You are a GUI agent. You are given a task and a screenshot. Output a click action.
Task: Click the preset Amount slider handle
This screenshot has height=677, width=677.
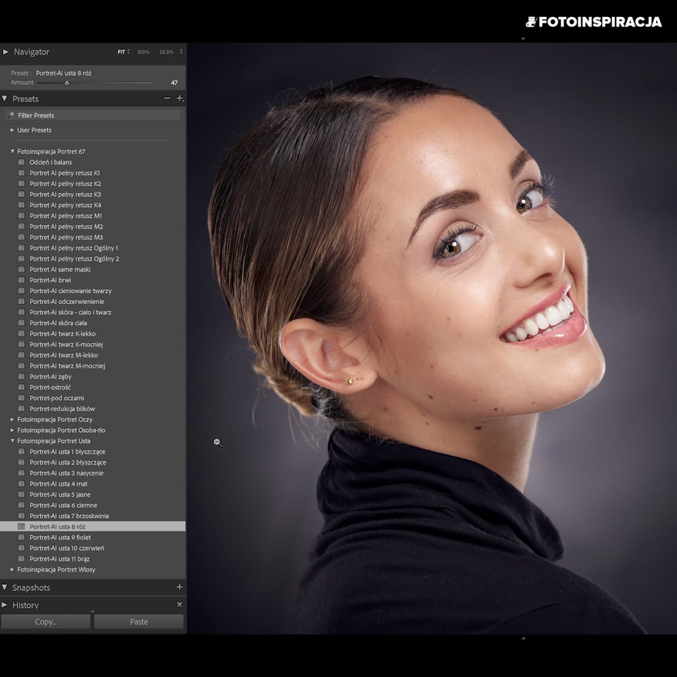67,83
